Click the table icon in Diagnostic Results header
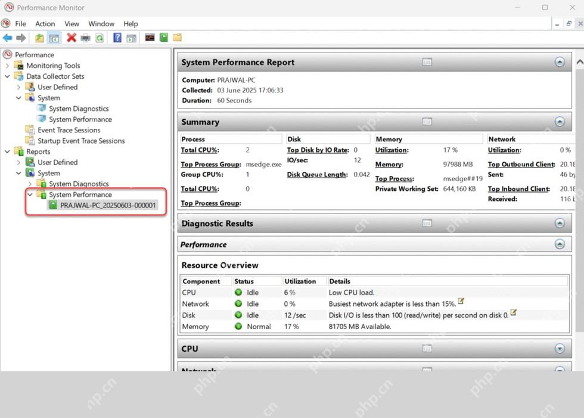 pos(427,223)
